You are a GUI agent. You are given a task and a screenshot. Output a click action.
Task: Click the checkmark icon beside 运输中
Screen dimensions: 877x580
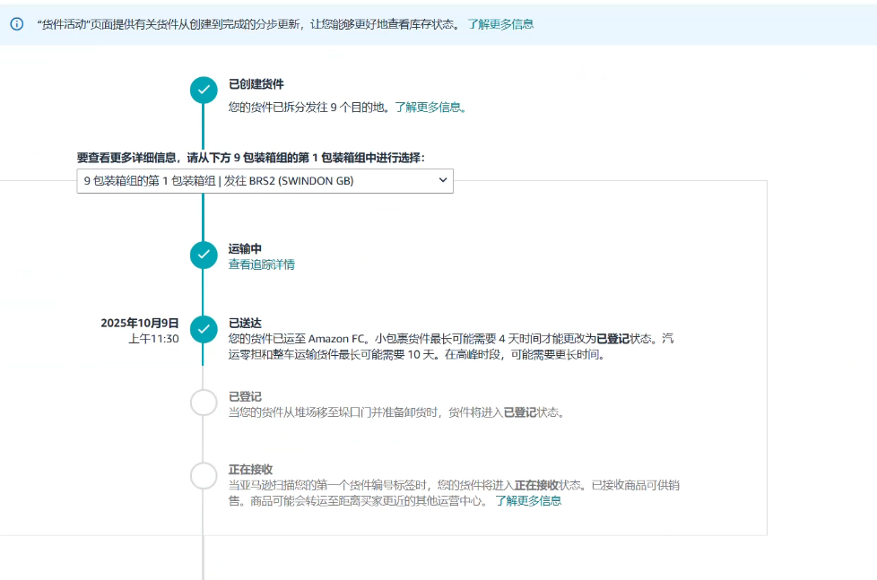204,255
